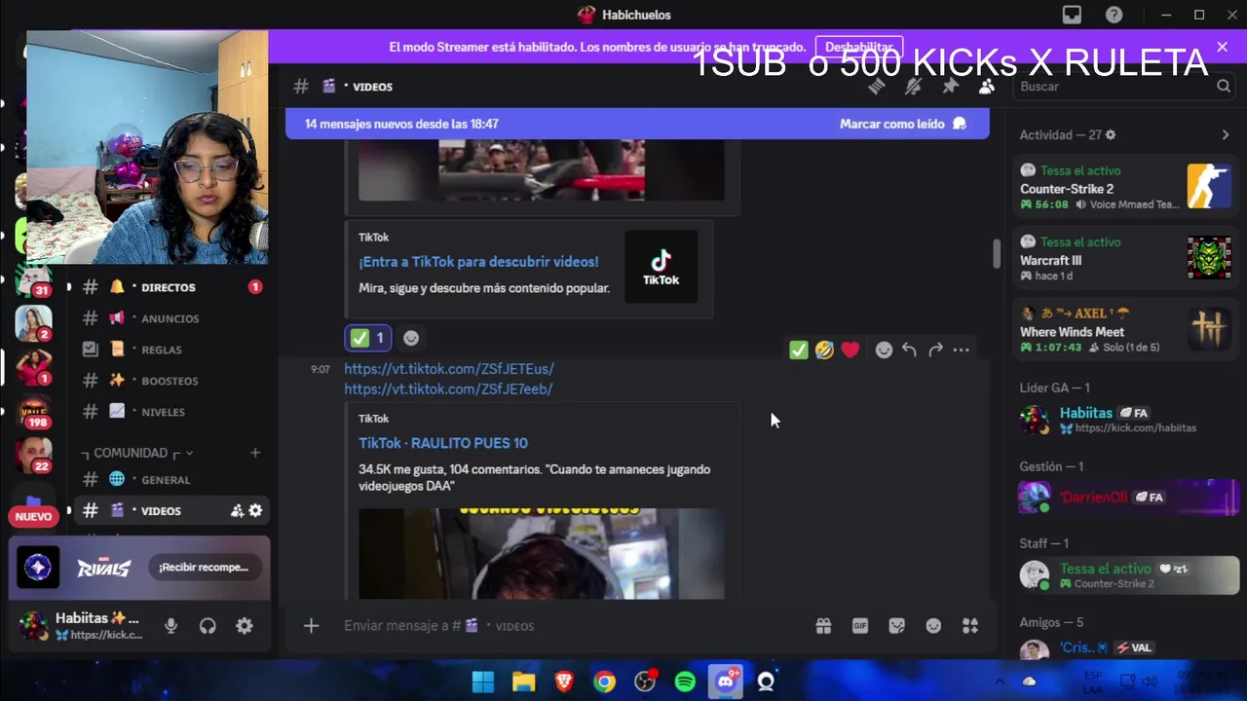This screenshot has height=701, width=1247.
Task: Click Deshabilitar streamer mode button
Action: pyautogui.click(x=859, y=47)
